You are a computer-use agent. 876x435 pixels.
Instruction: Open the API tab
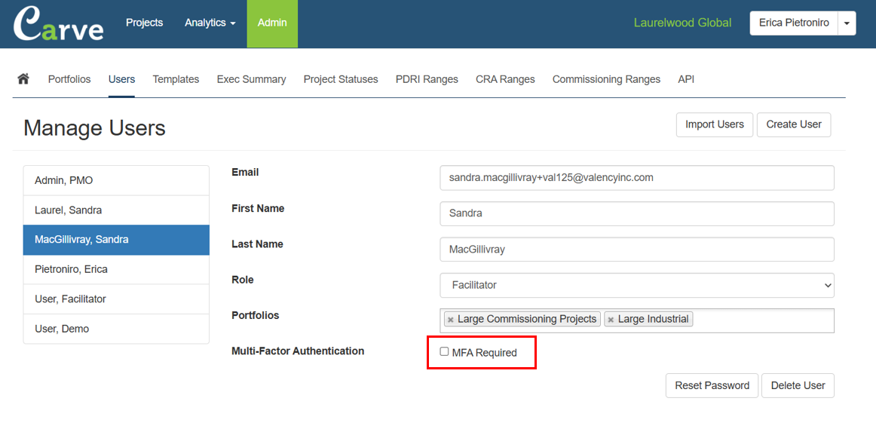[686, 79]
